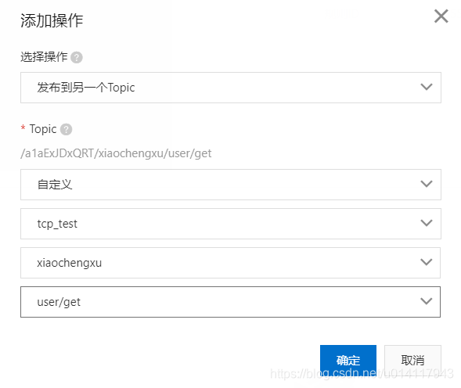461x388 pixels.
Task: Click the blog.csdn.net watermark link
Action: coord(362,374)
